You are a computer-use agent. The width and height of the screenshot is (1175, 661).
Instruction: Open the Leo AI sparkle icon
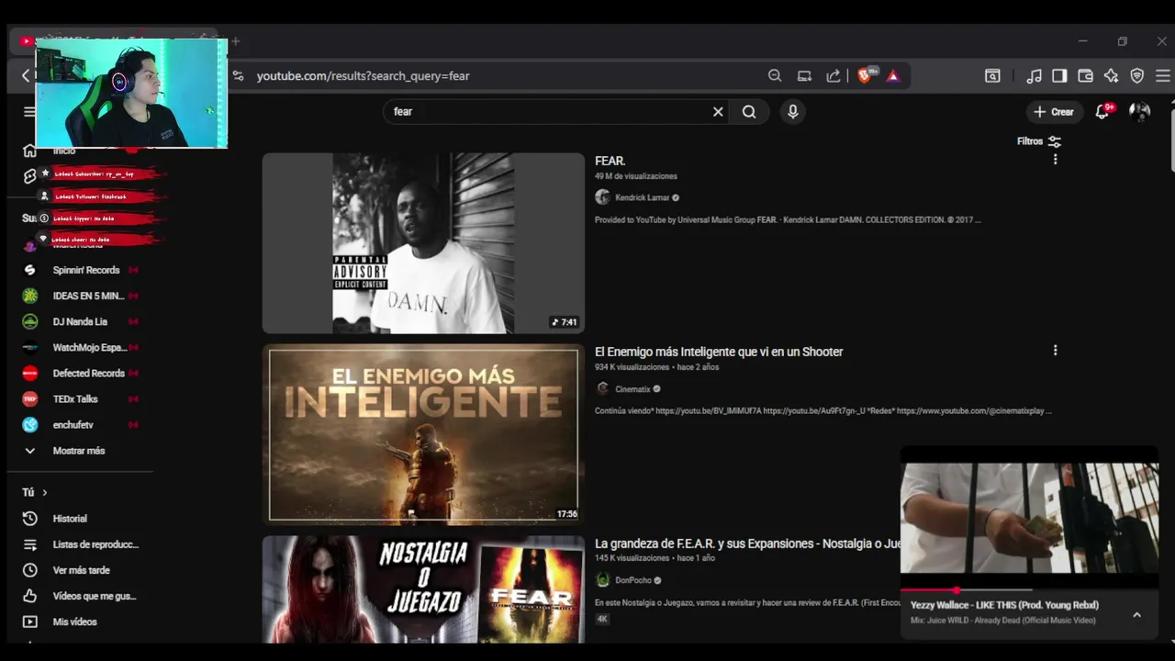pos(1111,75)
